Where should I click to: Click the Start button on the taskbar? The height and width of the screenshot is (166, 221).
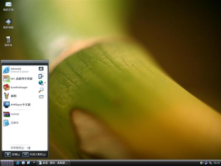[x=7, y=163]
